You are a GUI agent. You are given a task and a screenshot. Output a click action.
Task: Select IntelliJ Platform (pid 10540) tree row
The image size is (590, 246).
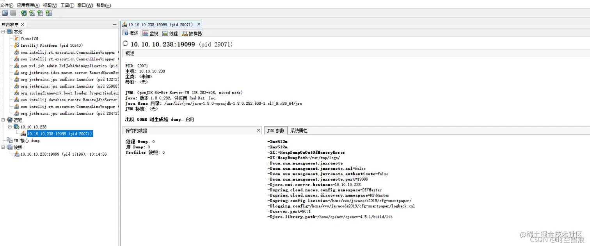pyautogui.click(x=52, y=46)
